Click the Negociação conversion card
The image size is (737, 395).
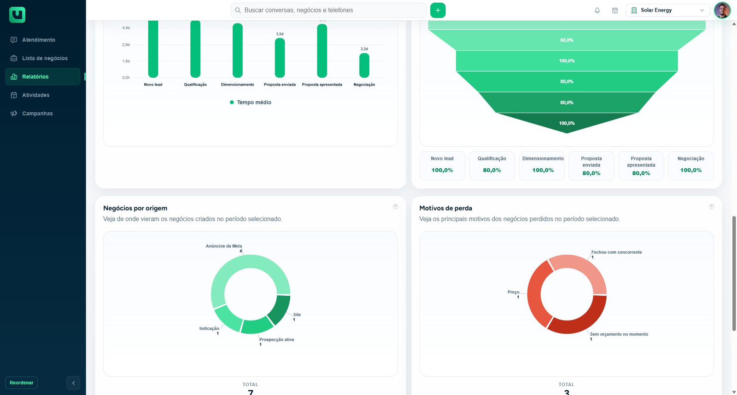click(691, 166)
